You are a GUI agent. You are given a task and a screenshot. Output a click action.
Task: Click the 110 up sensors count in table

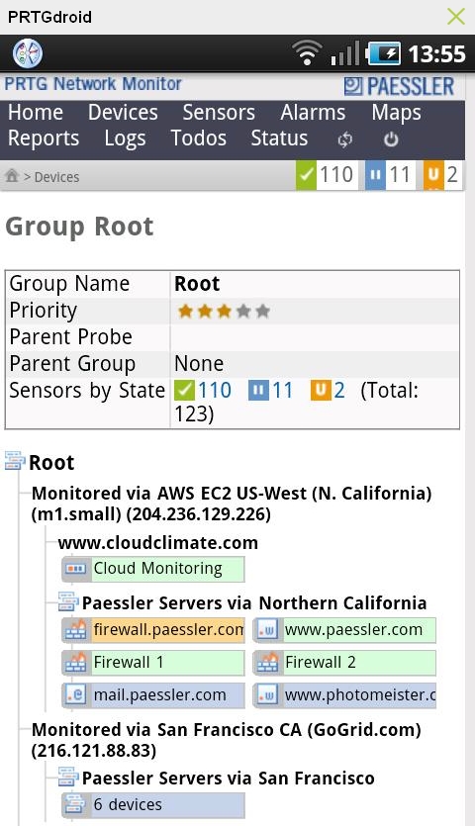[x=215, y=391]
